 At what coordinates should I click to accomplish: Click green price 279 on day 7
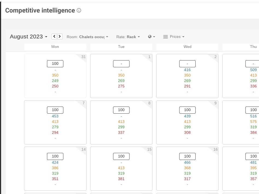pos(55,127)
